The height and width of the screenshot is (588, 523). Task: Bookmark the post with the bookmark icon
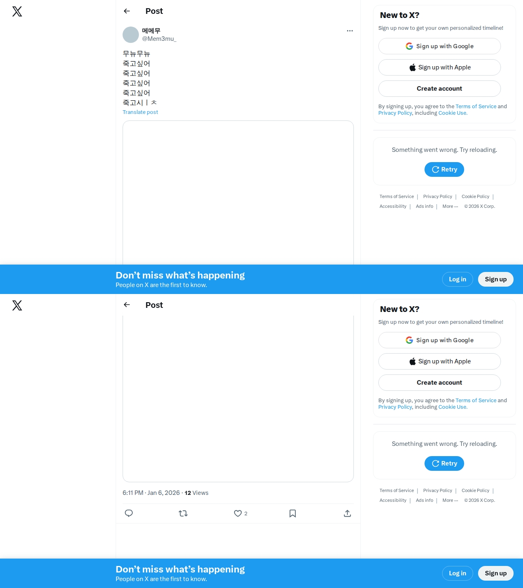tap(293, 513)
